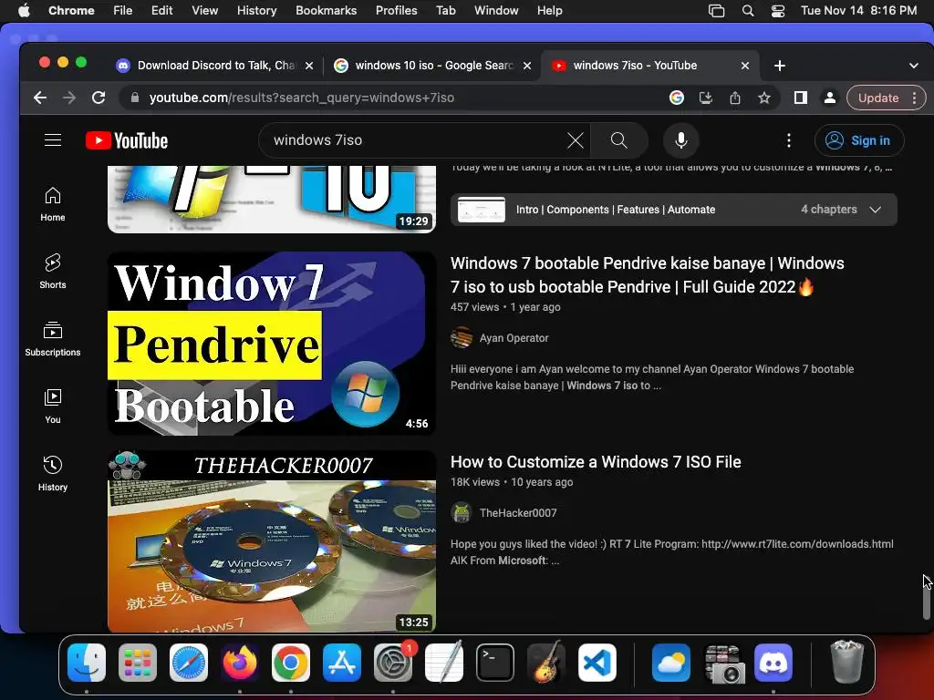The height and width of the screenshot is (700, 934).
Task: Click the browser forward arrow
Action: (69, 98)
